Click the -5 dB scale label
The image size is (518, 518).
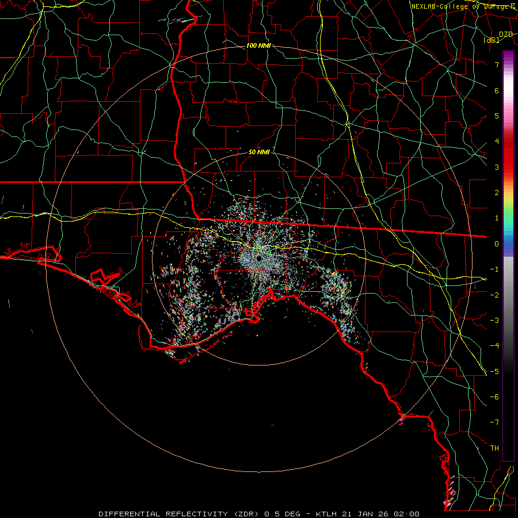tap(494, 372)
